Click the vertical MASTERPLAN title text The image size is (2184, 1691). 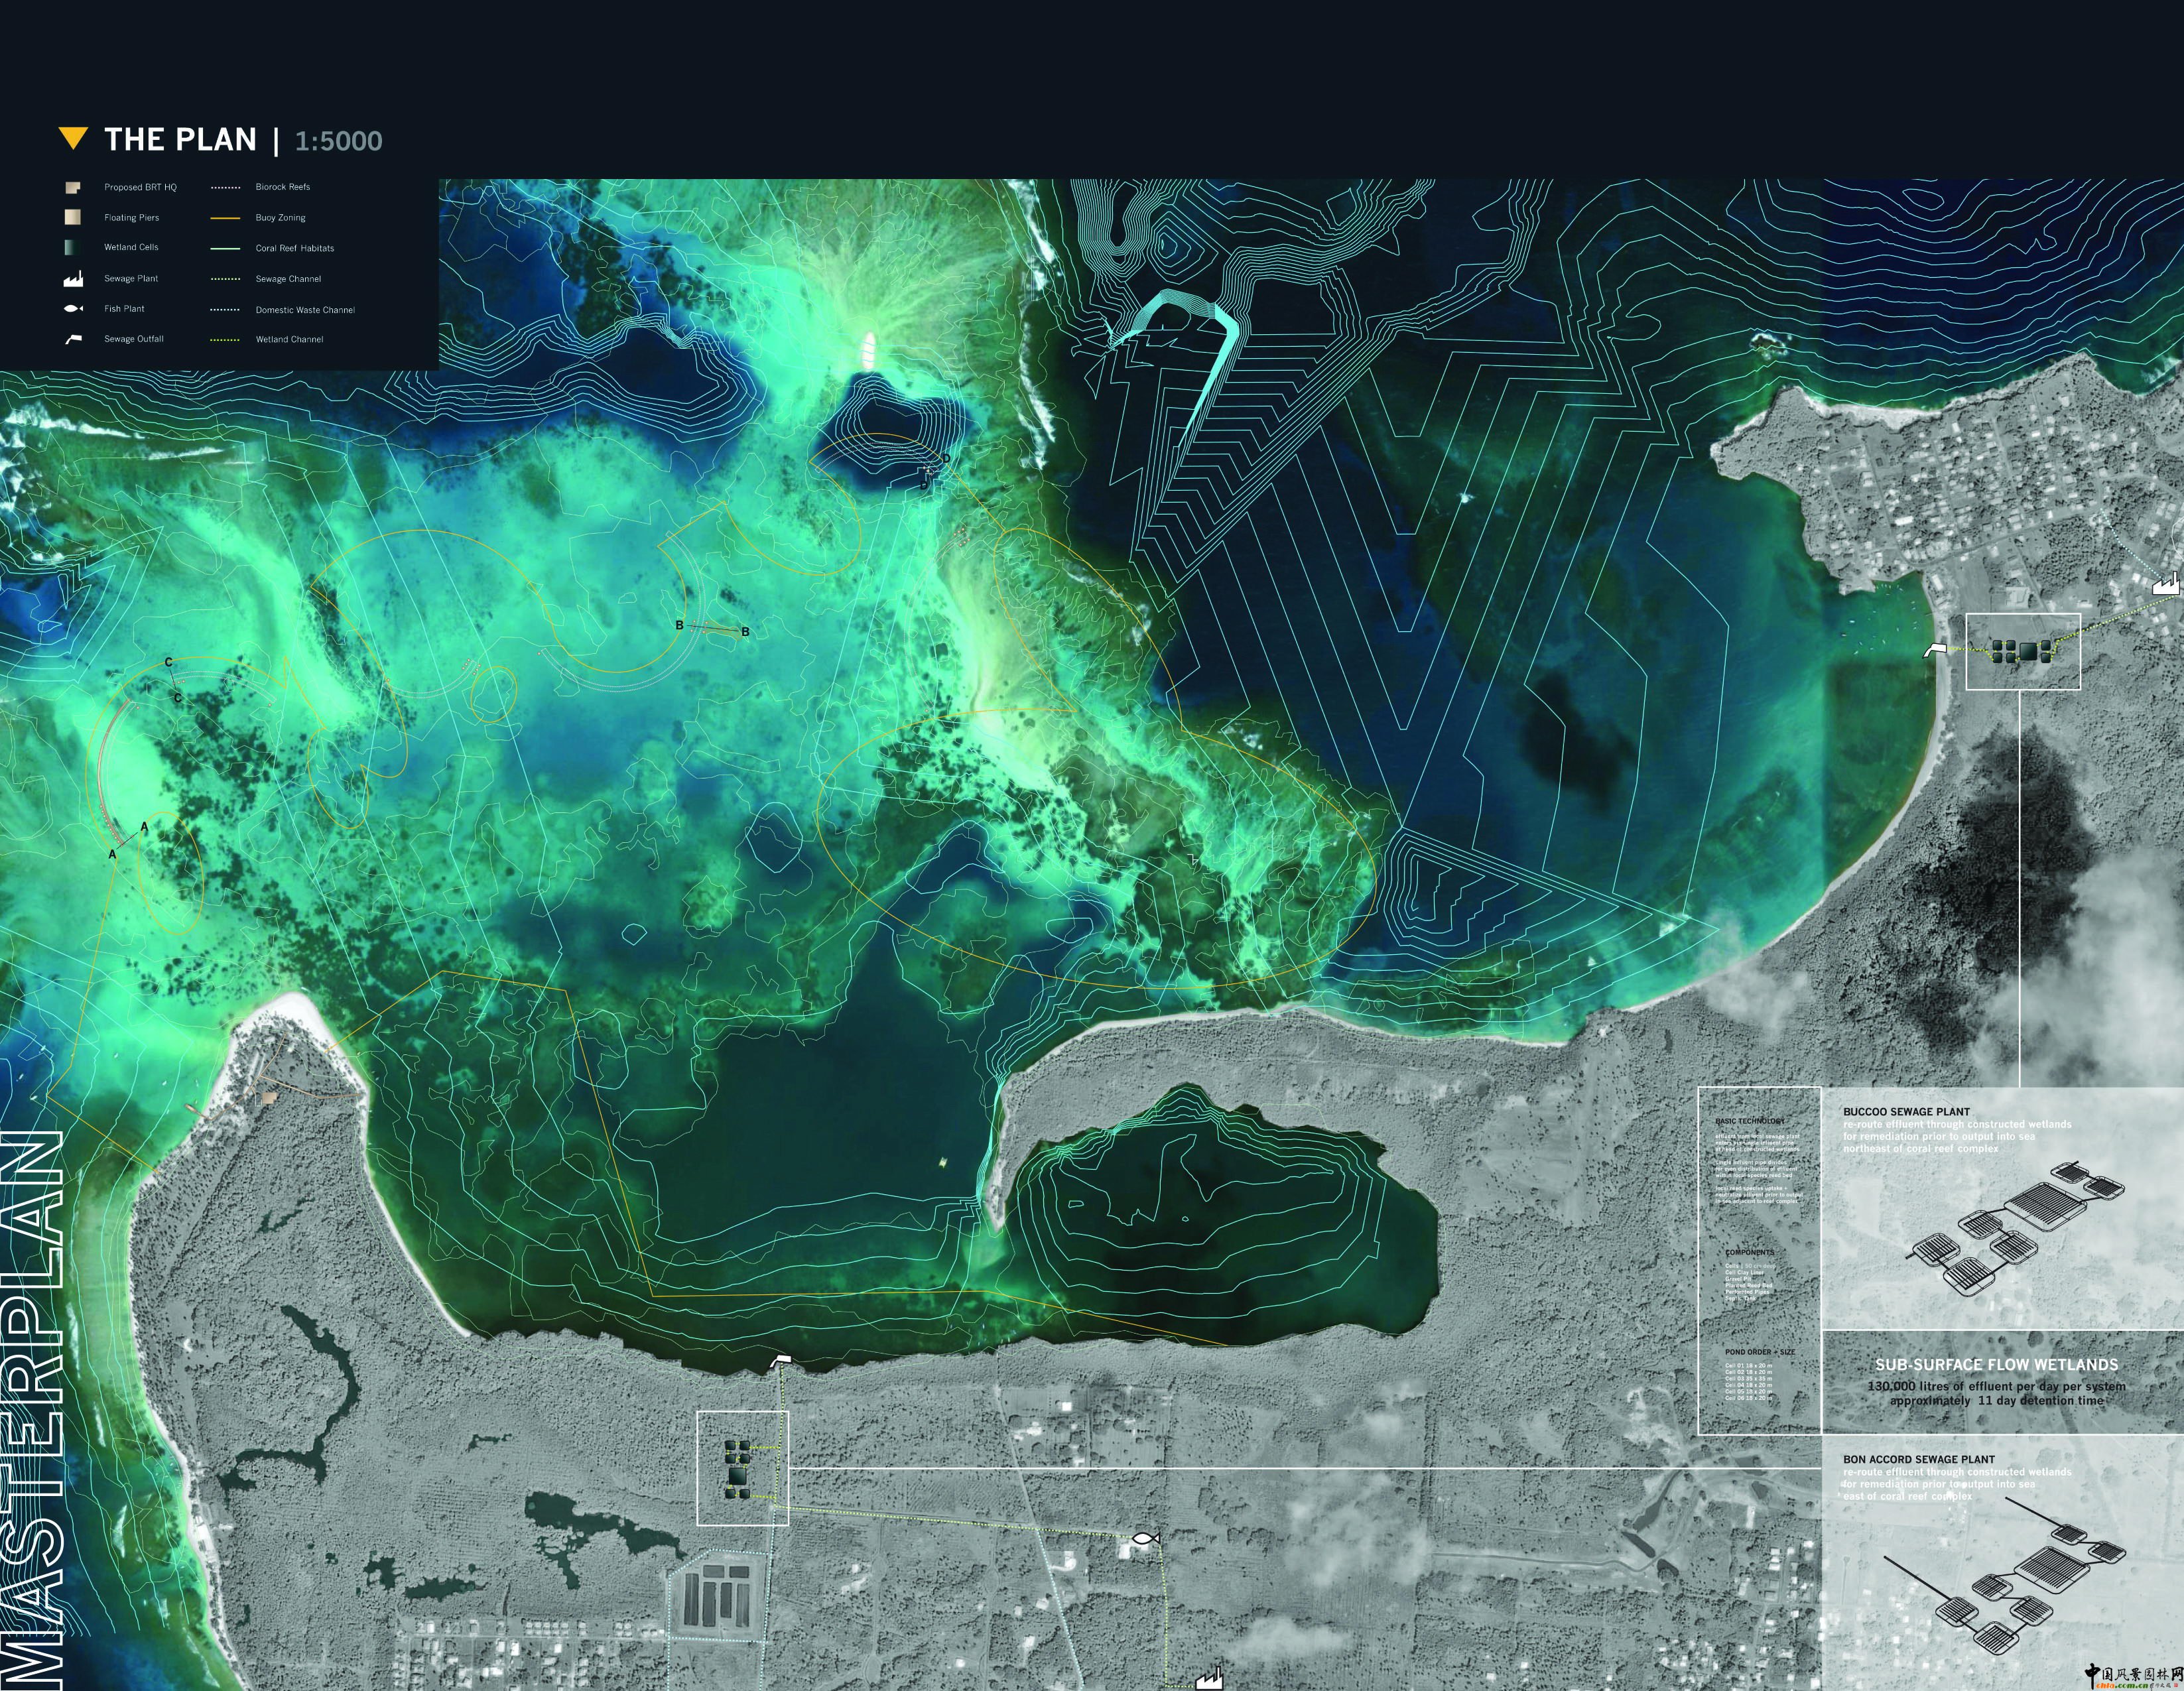pos(32,1410)
